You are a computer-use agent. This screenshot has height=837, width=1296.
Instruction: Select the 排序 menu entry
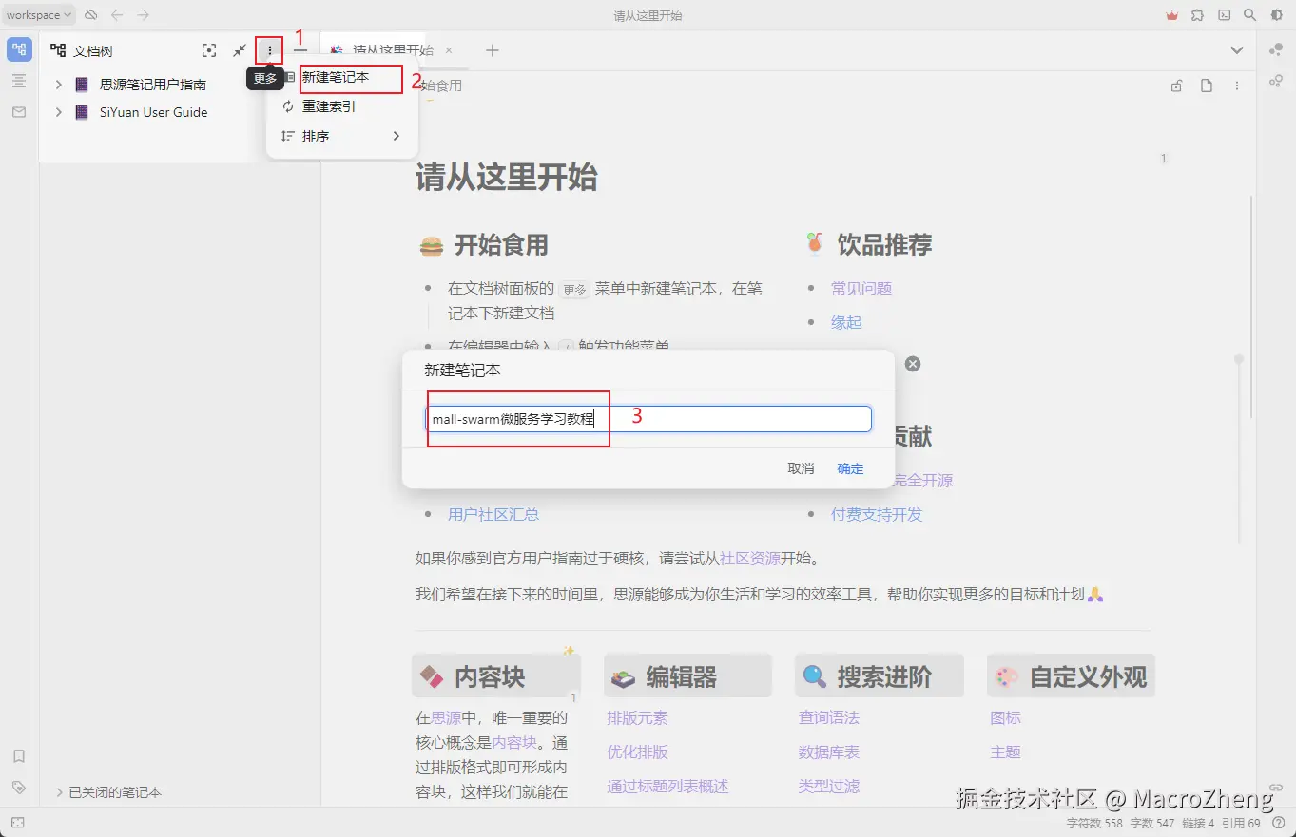[x=342, y=136]
